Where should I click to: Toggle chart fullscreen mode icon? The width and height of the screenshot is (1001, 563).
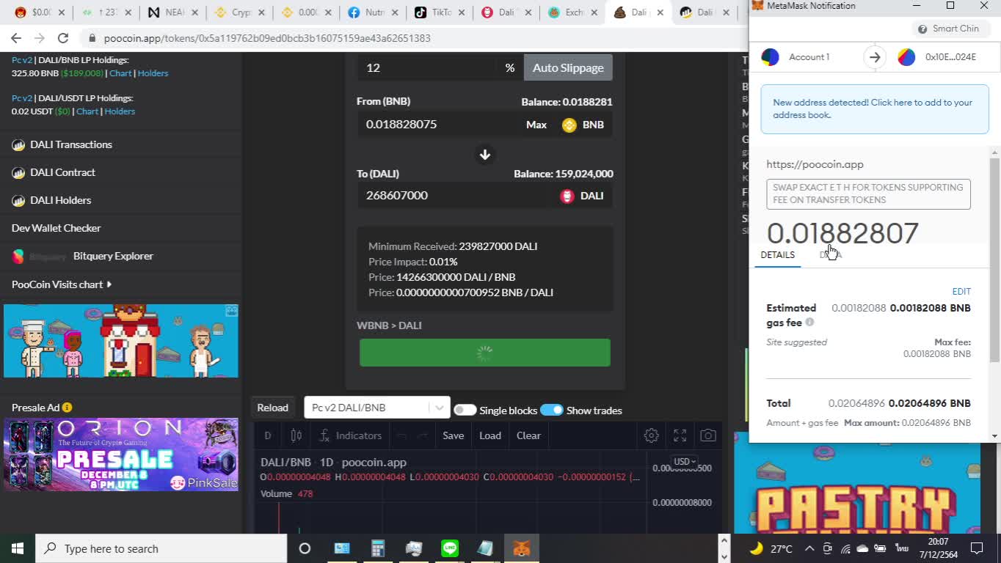pos(680,435)
